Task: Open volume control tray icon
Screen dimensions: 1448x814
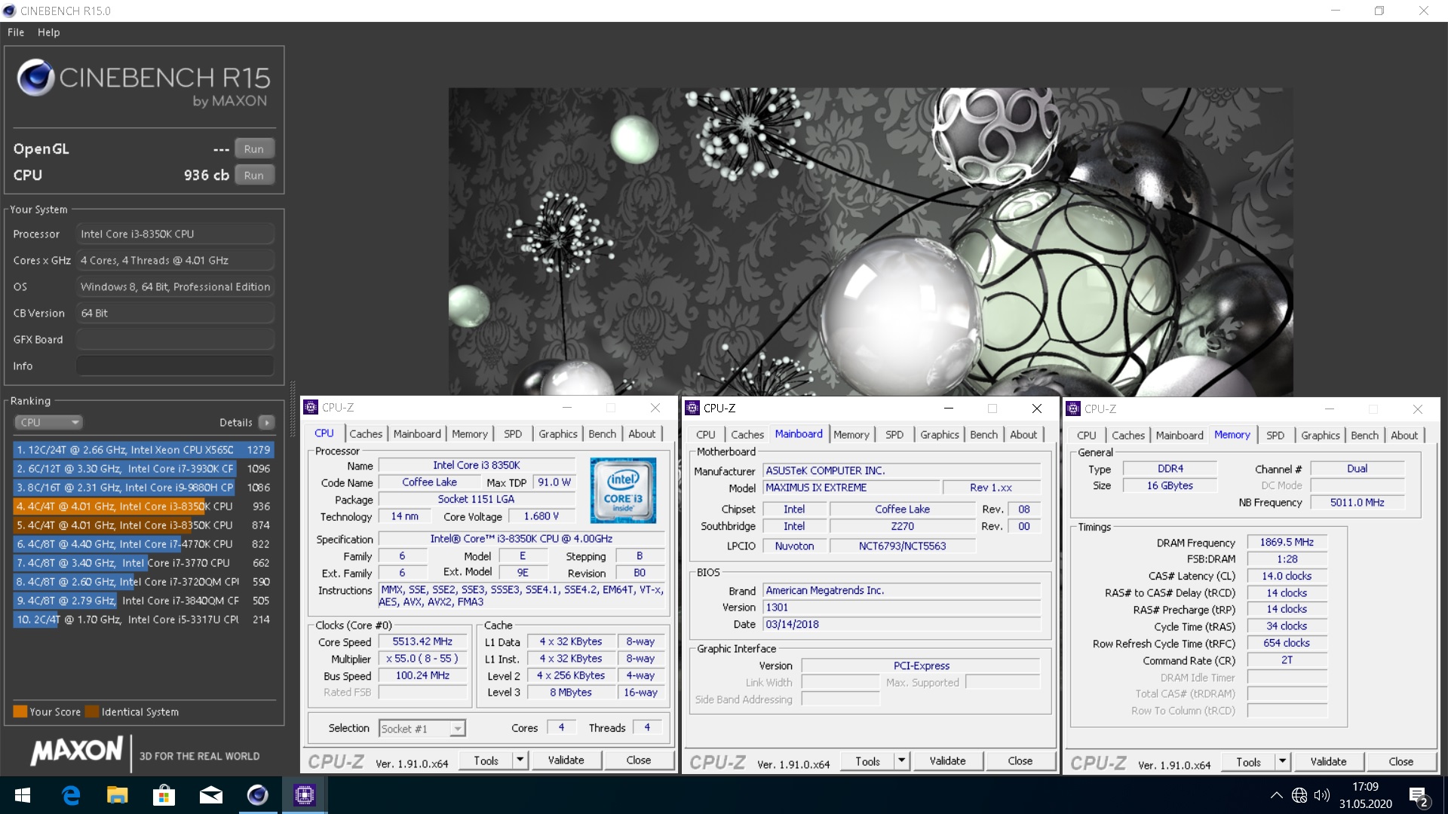Action: tap(1321, 795)
